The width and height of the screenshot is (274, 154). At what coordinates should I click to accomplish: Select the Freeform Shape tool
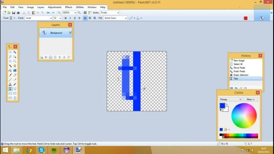(15, 98)
